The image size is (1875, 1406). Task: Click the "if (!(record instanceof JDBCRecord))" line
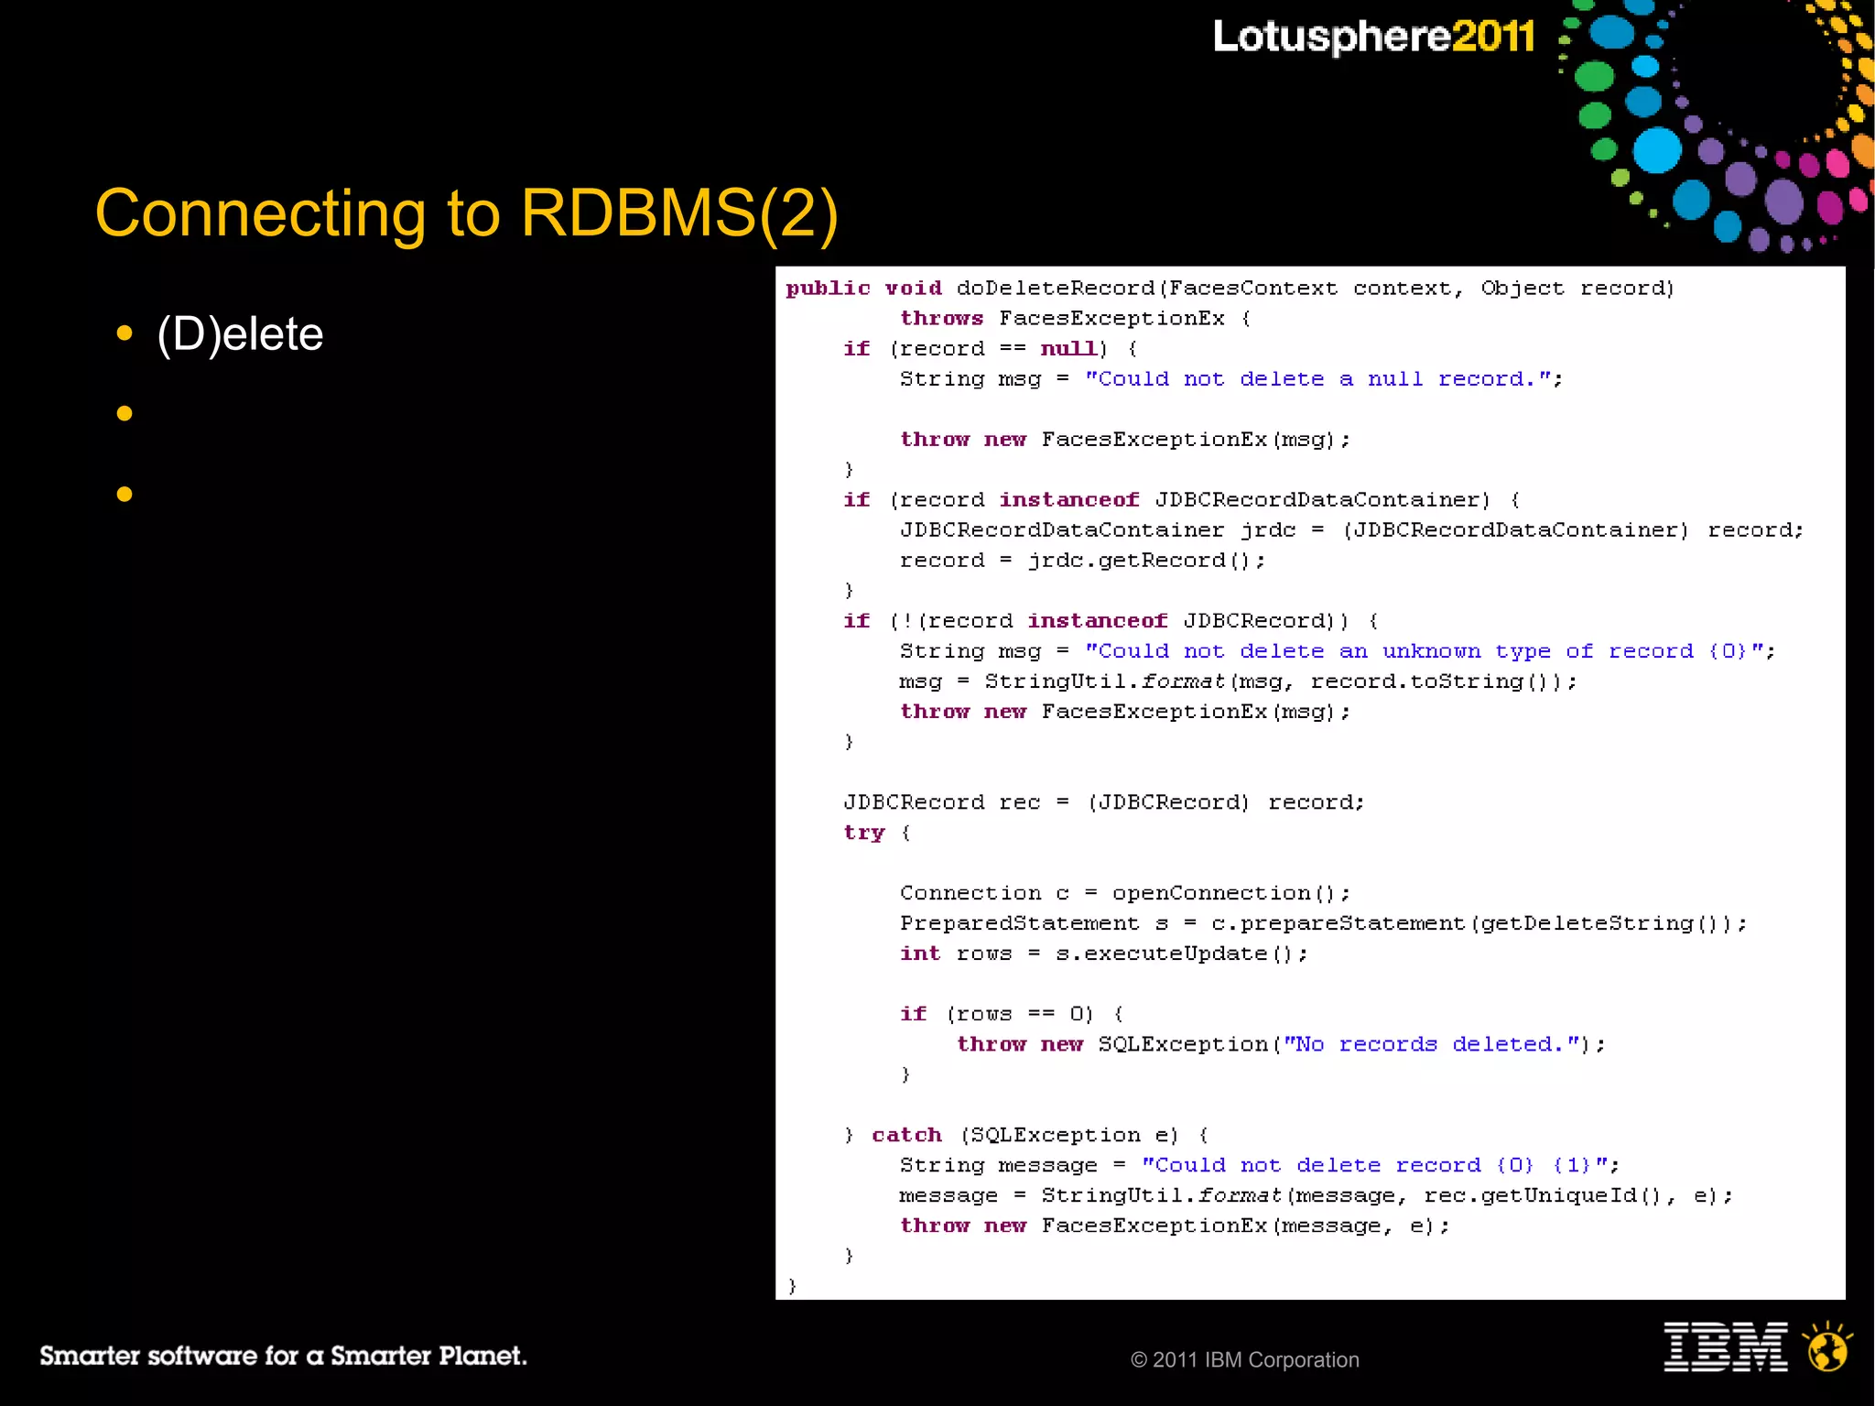click(x=1111, y=621)
